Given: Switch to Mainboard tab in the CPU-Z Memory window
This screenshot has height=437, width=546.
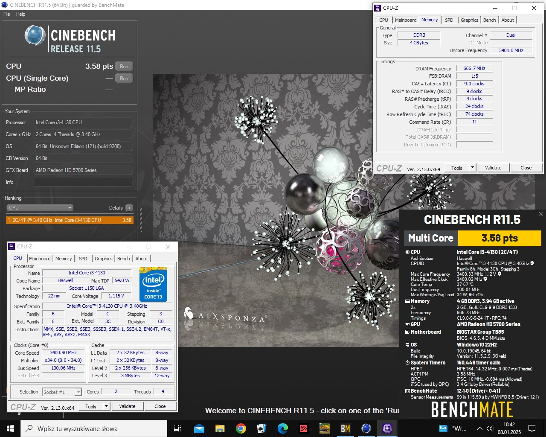Looking at the screenshot, I should click(406, 20).
